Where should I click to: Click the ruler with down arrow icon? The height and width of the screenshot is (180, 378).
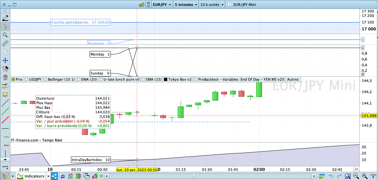tap(373, 176)
